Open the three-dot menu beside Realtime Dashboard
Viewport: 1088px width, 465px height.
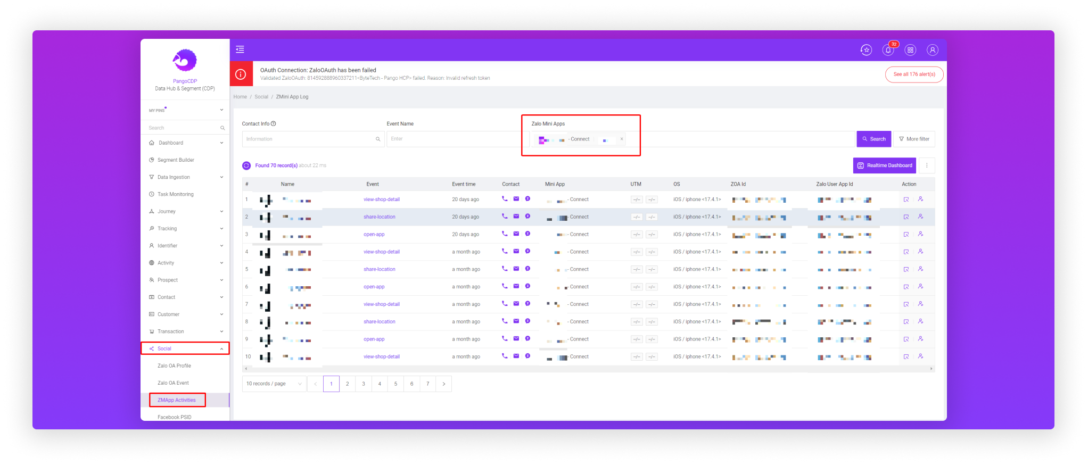coord(927,165)
